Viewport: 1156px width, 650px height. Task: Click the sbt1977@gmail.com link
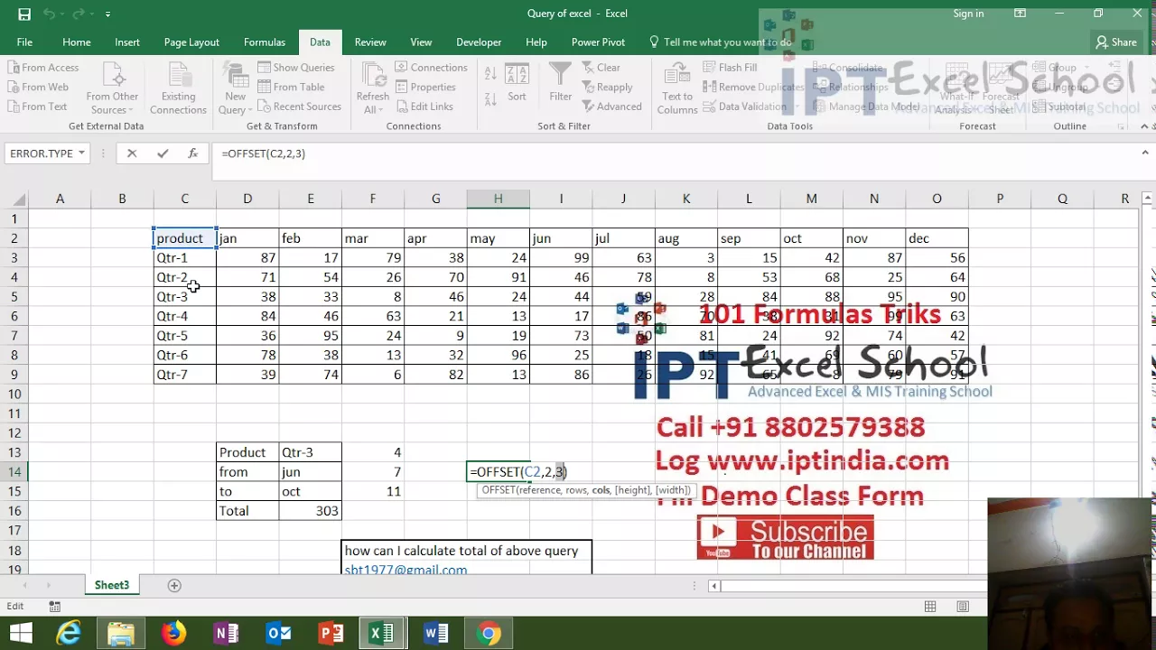click(x=406, y=570)
